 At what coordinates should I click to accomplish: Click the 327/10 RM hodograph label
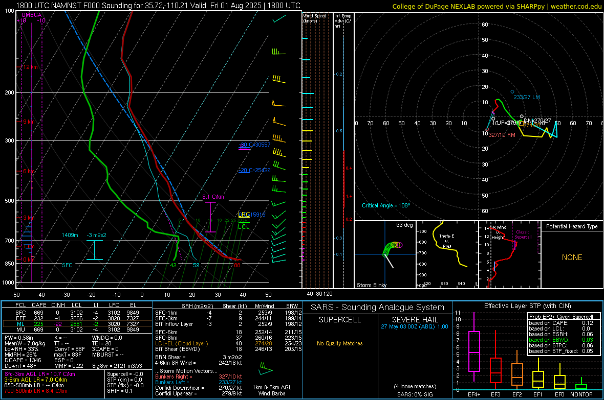[502, 135]
